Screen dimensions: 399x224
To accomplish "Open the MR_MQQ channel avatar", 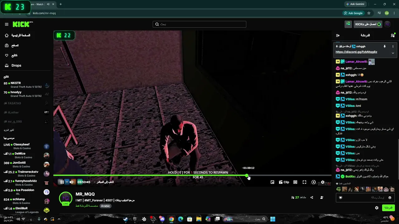I will (65, 198).
